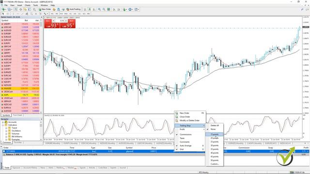Image resolution: width=310 pixels, height=174 pixels.
Task: Open the File menu
Action: coord(6,5)
